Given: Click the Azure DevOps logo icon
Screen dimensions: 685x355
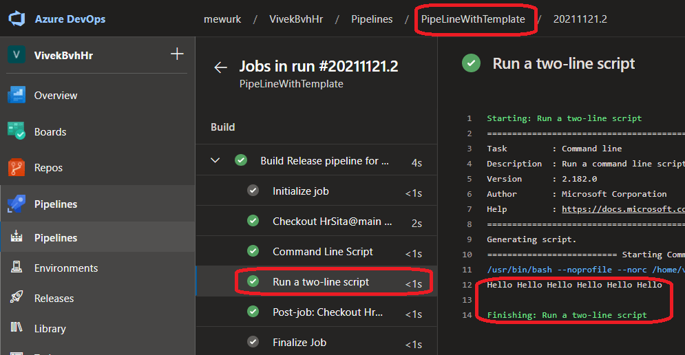Looking at the screenshot, I should pyautogui.click(x=17, y=19).
